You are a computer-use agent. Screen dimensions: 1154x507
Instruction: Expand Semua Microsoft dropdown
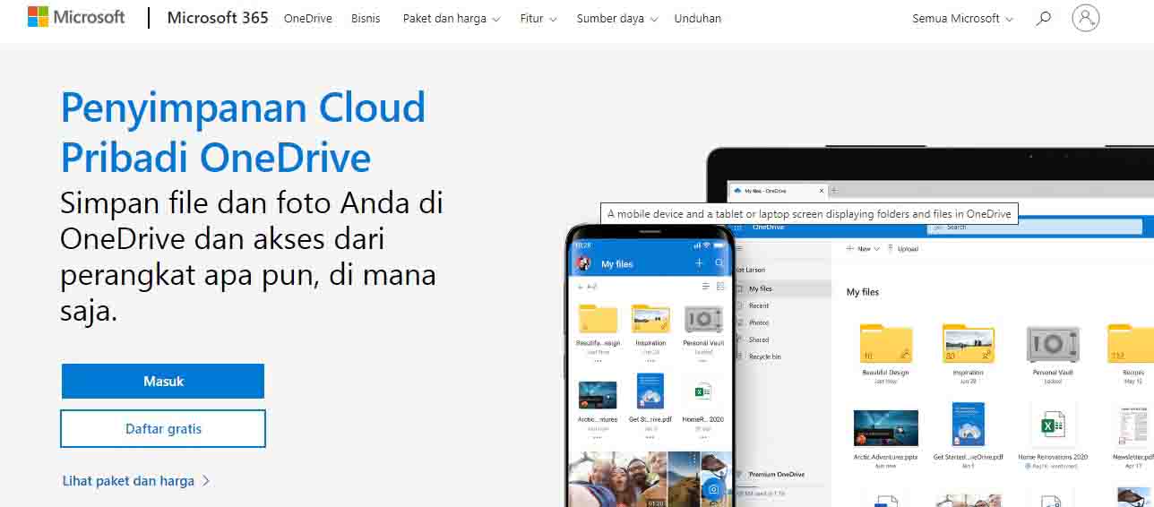[x=963, y=18]
